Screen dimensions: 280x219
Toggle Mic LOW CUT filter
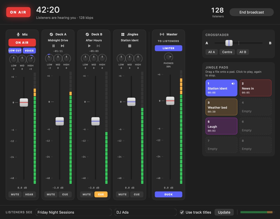click(15, 51)
